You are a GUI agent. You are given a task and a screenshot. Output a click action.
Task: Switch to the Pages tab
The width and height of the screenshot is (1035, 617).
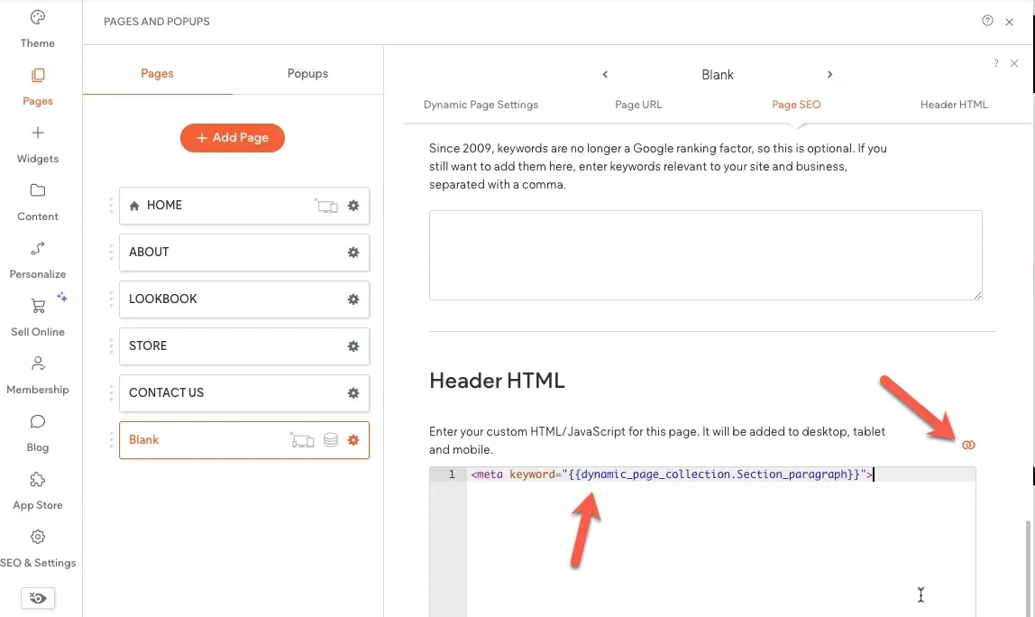coord(157,73)
